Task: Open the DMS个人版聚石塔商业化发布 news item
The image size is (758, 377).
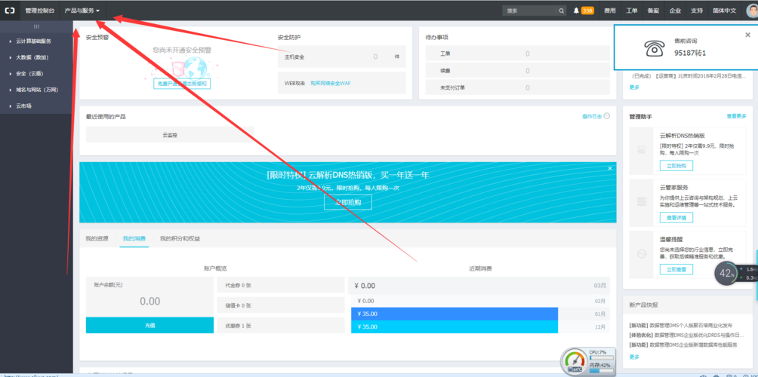Action: coord(681,325)
